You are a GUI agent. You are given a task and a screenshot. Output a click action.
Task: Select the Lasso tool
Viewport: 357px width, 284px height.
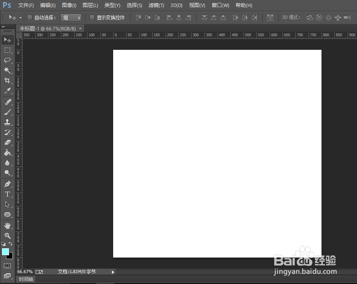(x=7, y=60)
